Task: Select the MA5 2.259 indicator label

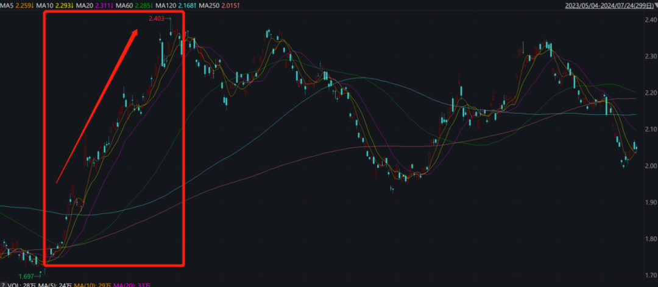Action: click(16, 5)
